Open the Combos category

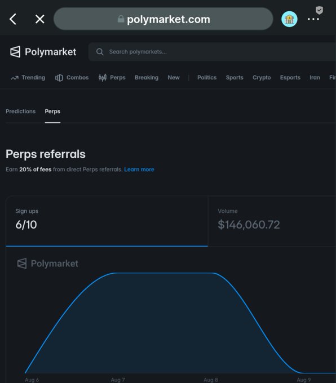pos(72,78)
